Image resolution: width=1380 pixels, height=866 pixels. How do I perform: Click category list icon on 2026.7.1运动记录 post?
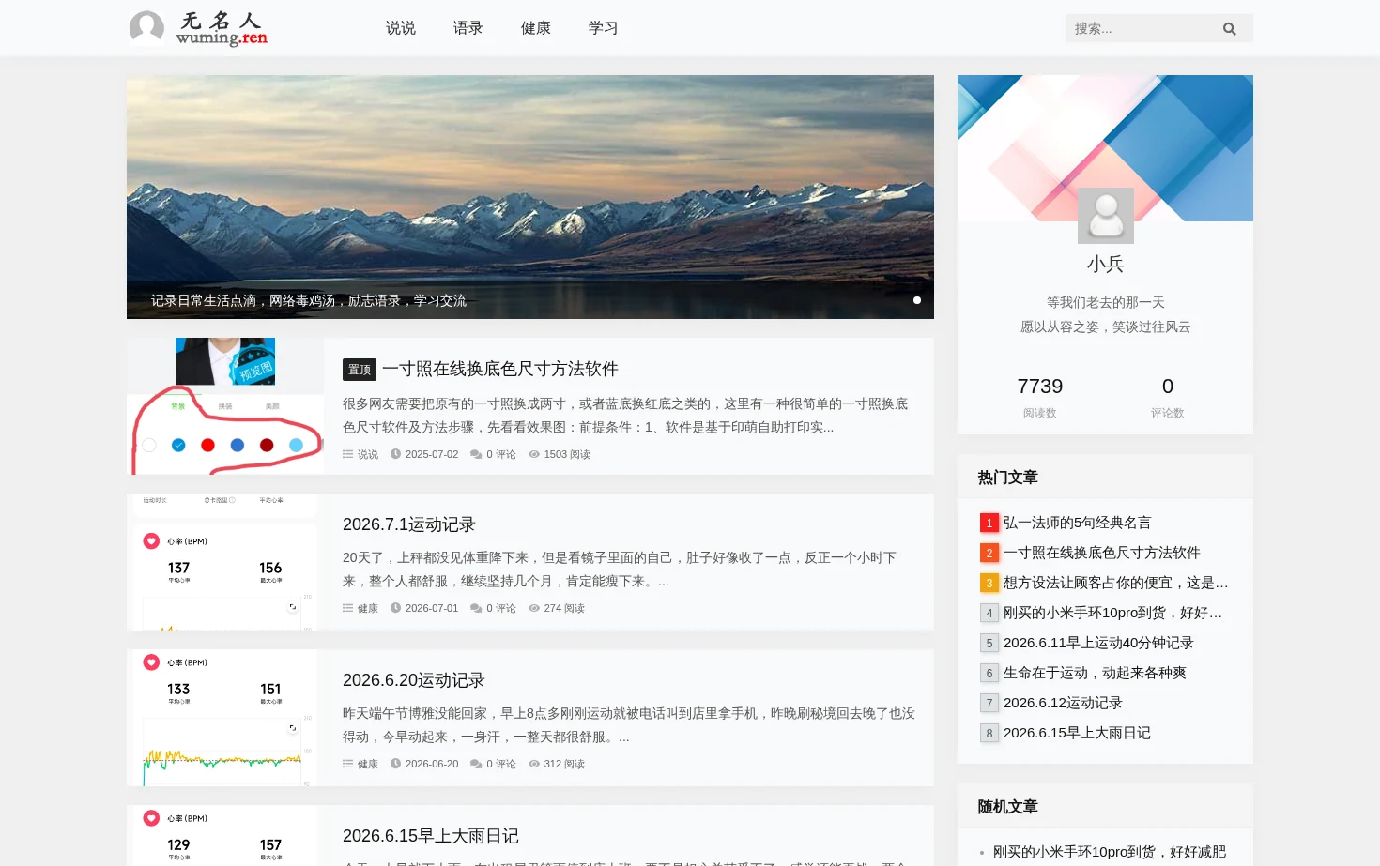(x=347, y=608)
